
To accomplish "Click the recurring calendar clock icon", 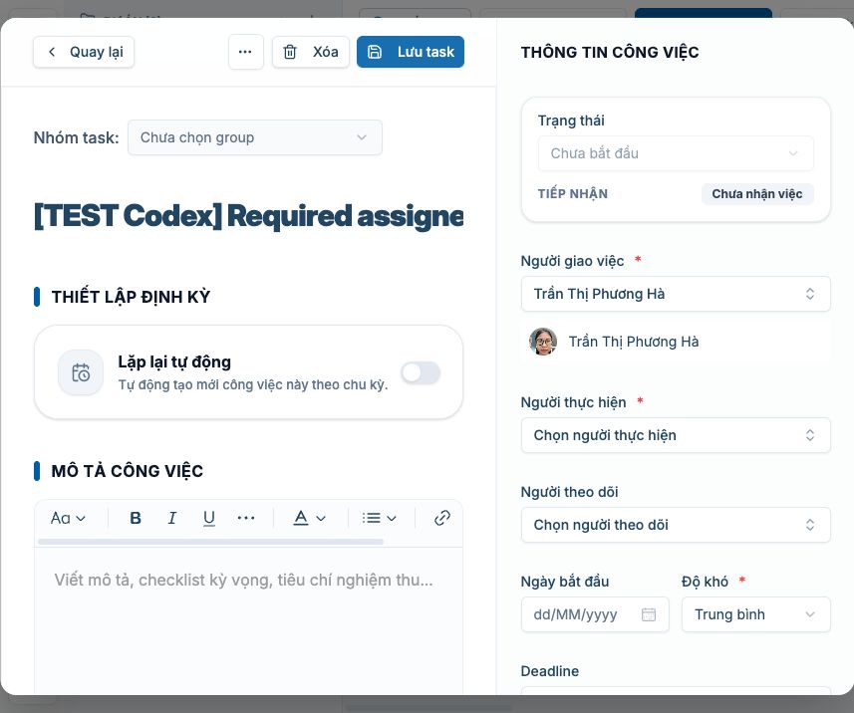I will [81, 372].
